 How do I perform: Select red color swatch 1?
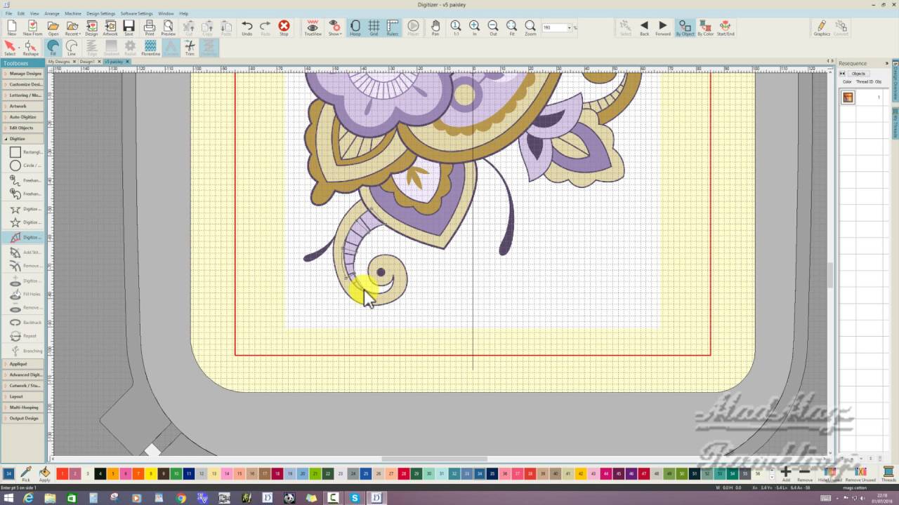click(63, 474)
